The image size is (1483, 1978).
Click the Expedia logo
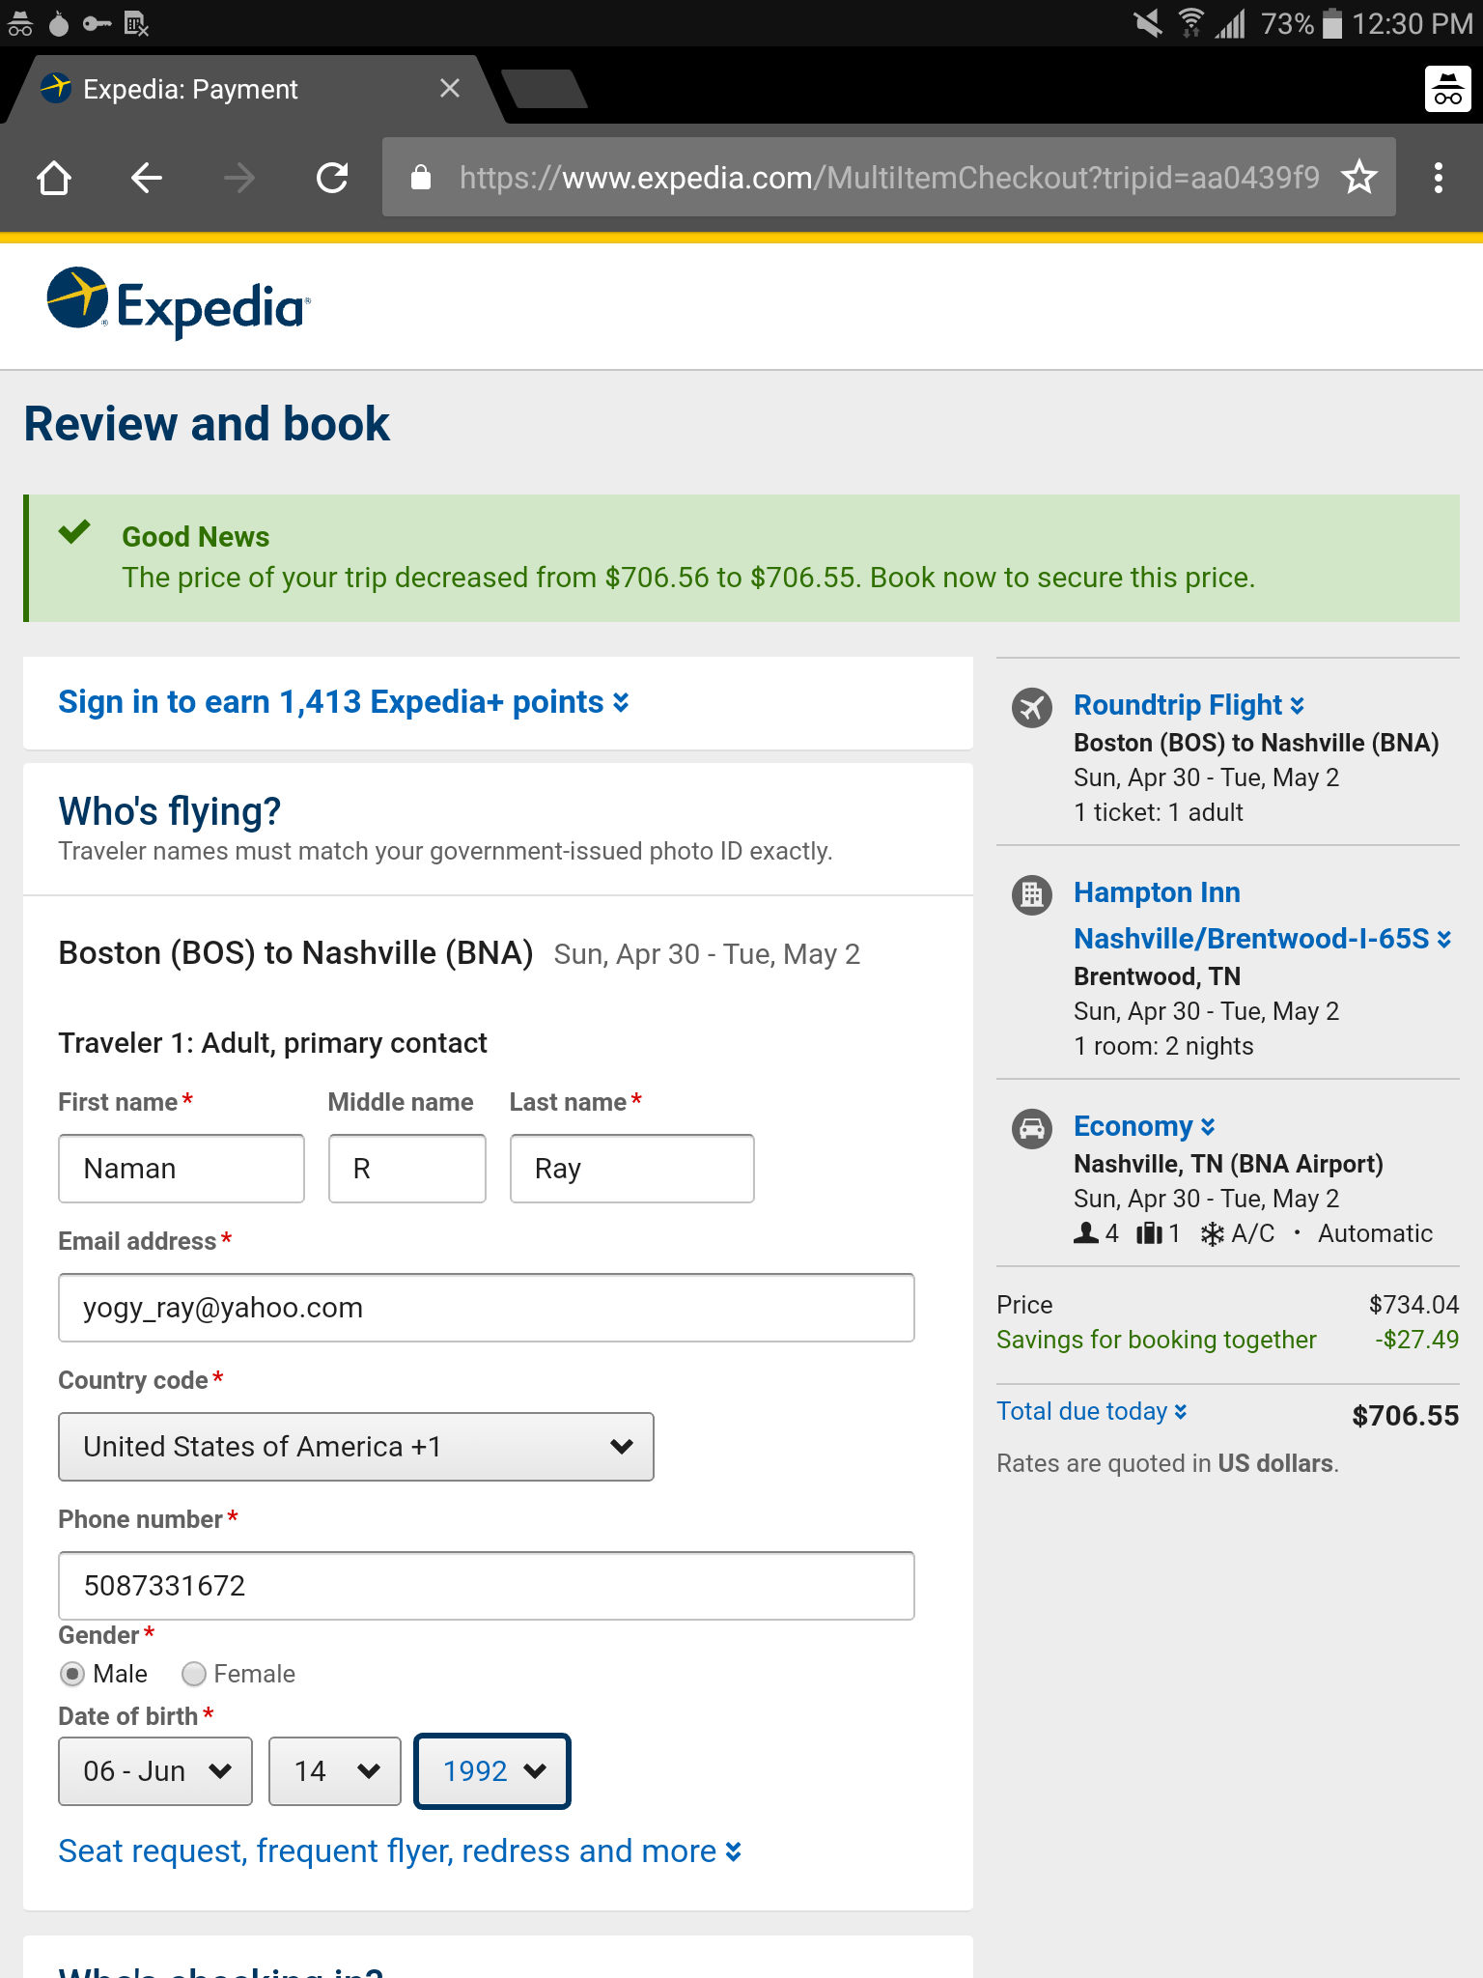click(179, 302)
